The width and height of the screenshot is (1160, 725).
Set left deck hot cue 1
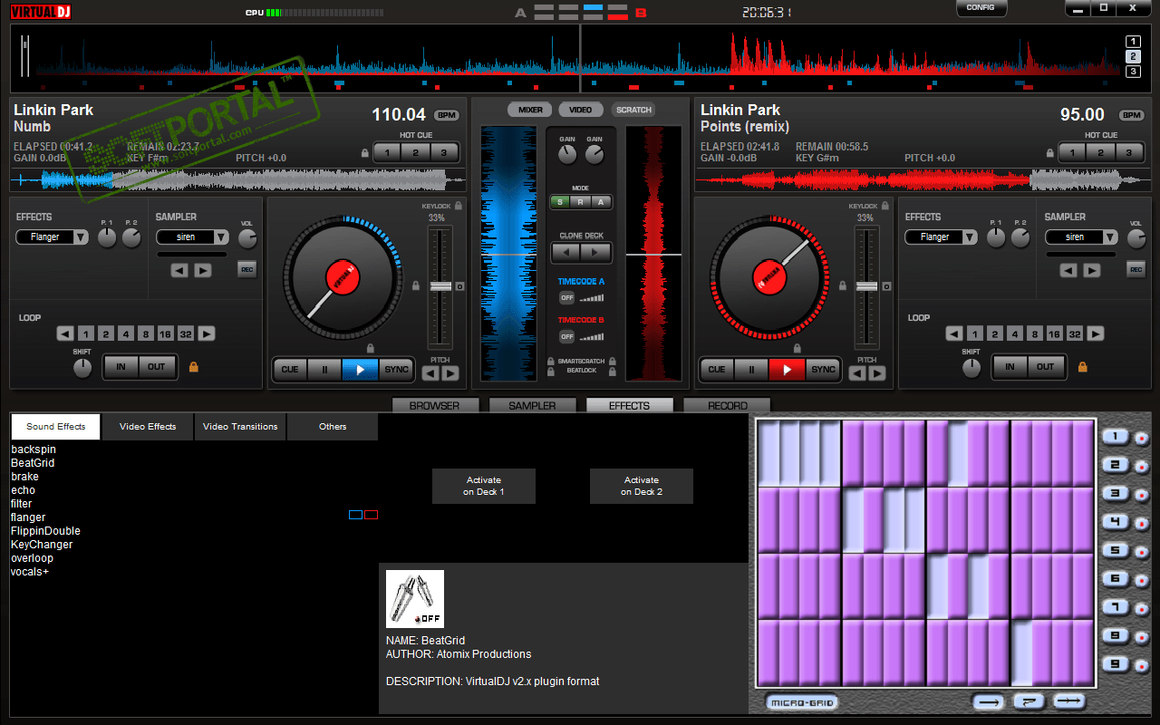(x=388, y=153)
